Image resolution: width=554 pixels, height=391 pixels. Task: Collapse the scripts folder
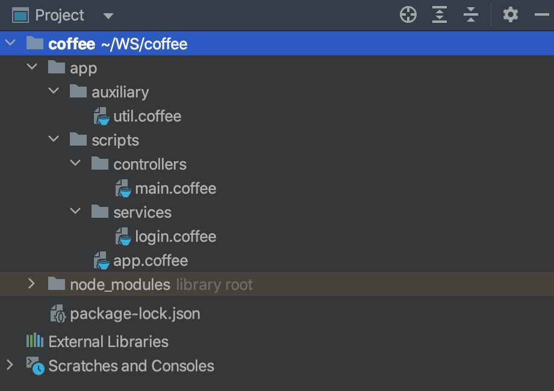tap(54, 139)
